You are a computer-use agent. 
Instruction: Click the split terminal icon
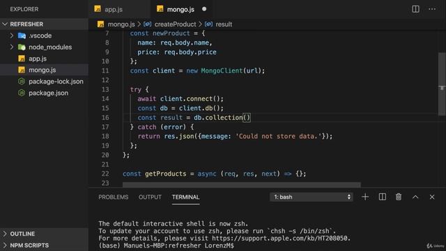(383, 197)
